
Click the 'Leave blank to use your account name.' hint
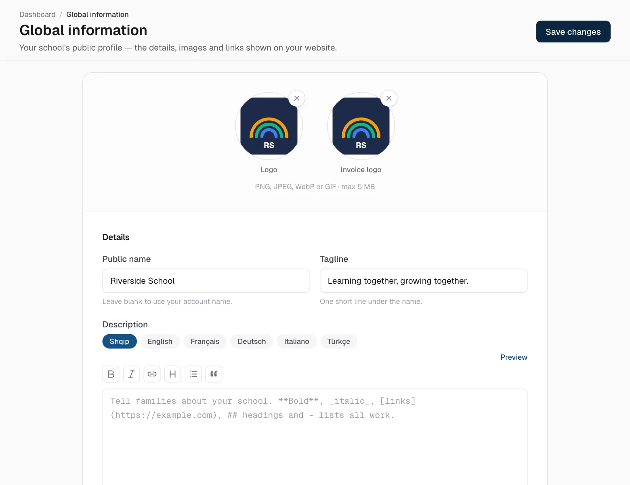click(x=167, y=301)
